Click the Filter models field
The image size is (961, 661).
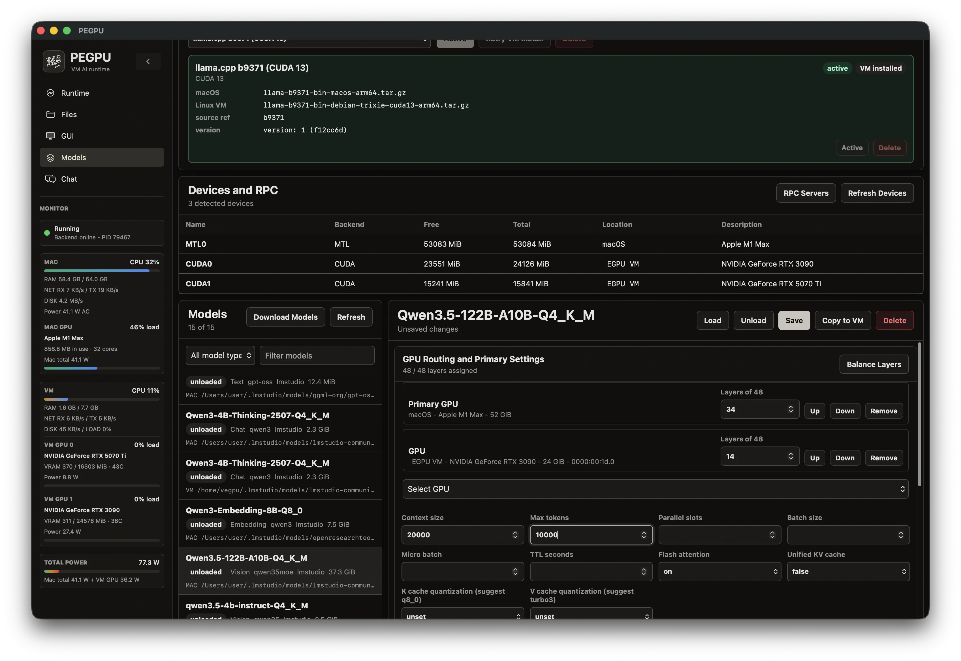point(317,355)
